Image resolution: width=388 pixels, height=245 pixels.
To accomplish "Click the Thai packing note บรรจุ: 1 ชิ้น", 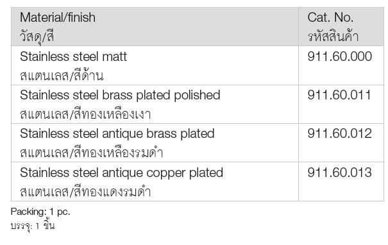I will pos(33,226).
